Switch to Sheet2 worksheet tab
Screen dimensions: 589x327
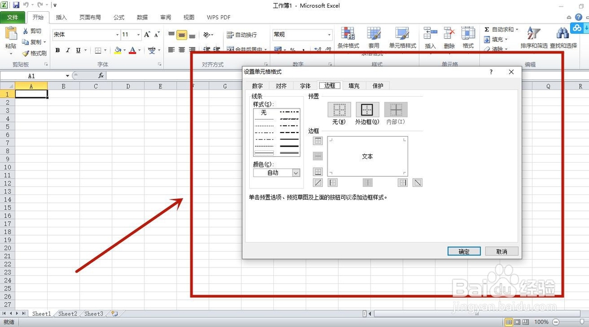coord(68,313)
